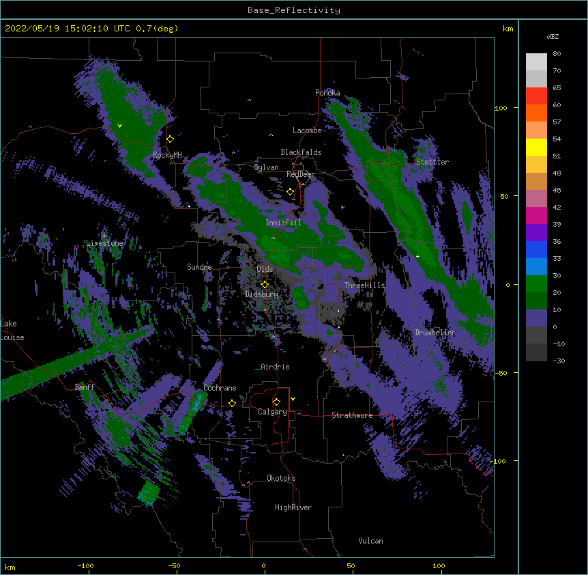Click the Vulcan town label
The width and height of the screenshot is (588, 575).
coord(370,541)
